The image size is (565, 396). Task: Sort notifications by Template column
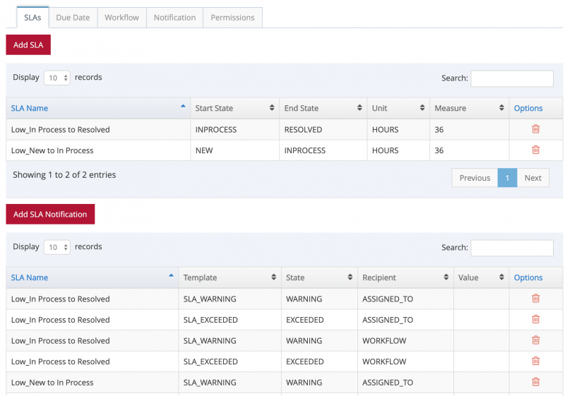(229, 277)
